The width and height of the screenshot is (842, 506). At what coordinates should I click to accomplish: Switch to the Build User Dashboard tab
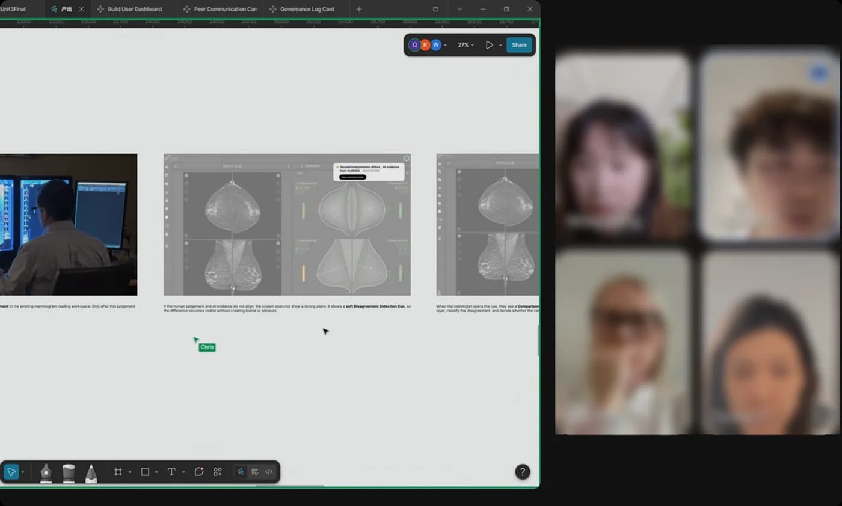134,9
